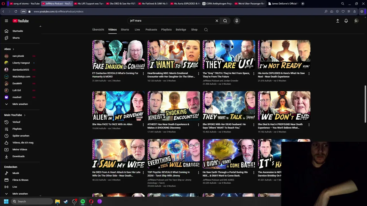Go back with the browser arrow

pyautogui.click(x=3, y=11)
